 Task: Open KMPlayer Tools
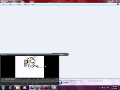(44, 79)
